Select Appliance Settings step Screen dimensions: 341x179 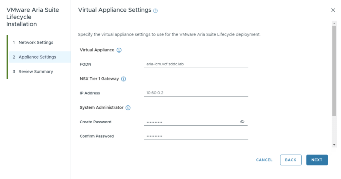pos(37,57)
